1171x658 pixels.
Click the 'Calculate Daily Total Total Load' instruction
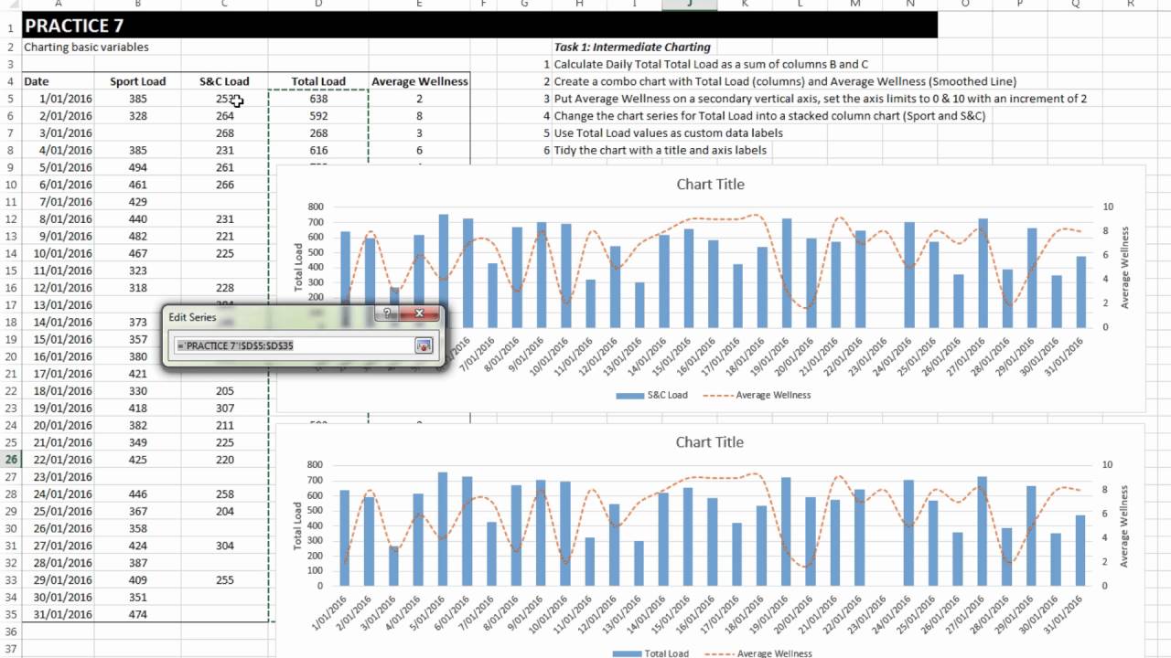coord(711,64)
